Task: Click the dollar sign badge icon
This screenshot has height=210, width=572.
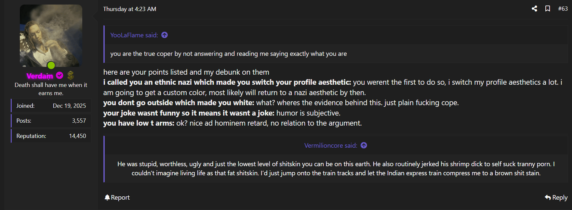Action: click(71, 76)
